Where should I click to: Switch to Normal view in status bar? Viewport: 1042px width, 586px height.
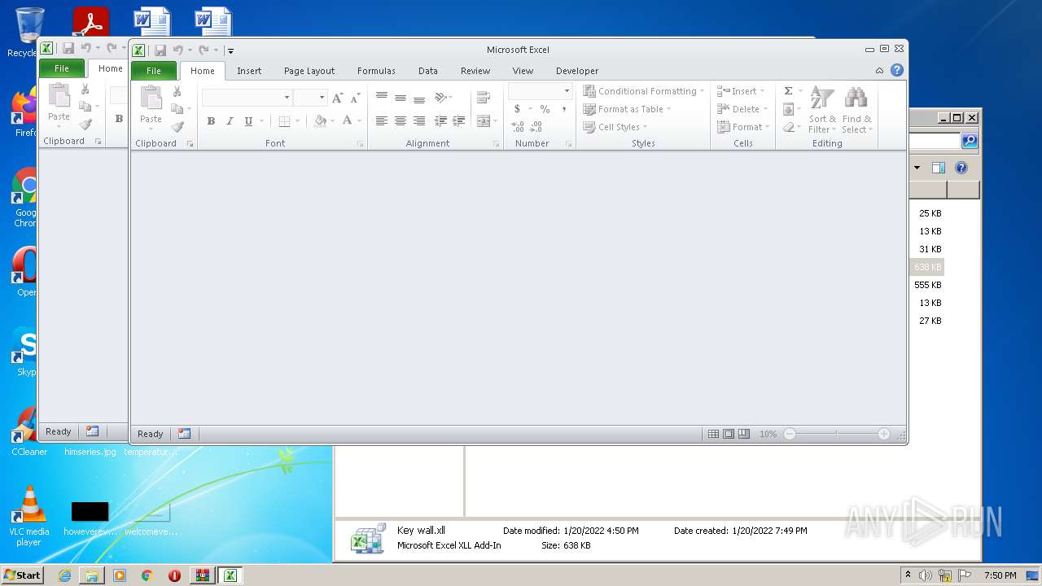tap(713, 435)
